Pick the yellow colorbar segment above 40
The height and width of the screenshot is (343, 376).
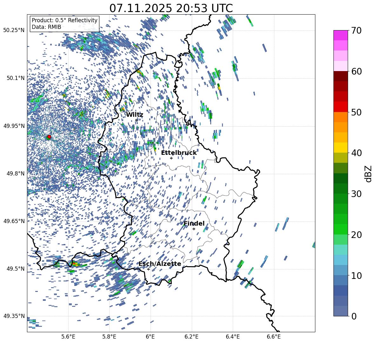pos(341,148)
